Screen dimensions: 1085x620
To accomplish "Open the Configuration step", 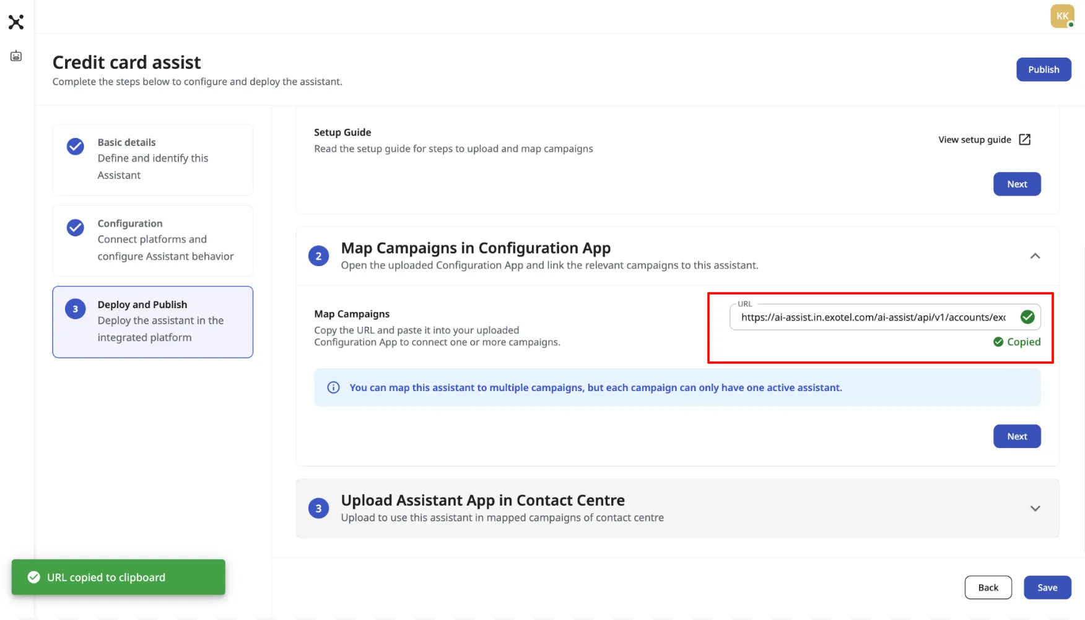I will point(153,241).
